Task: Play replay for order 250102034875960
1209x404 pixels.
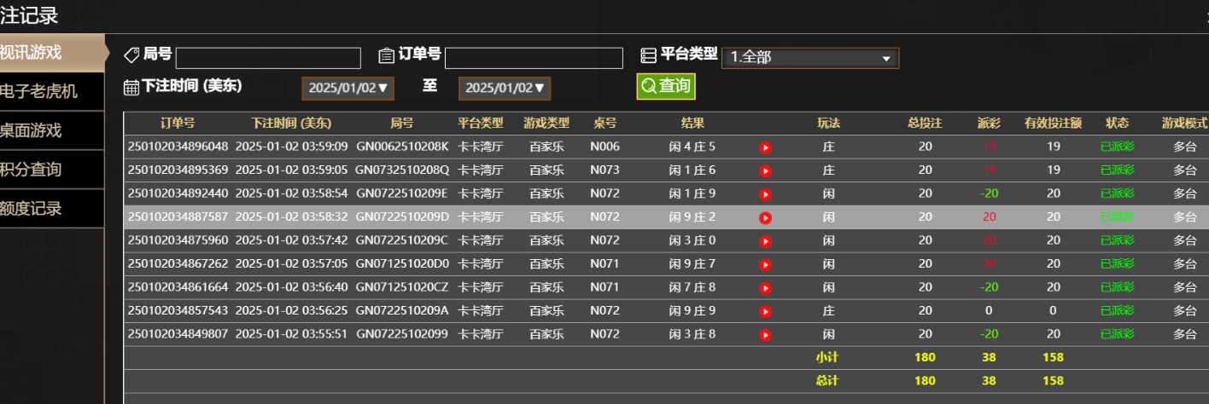Action: click(765, 241)
